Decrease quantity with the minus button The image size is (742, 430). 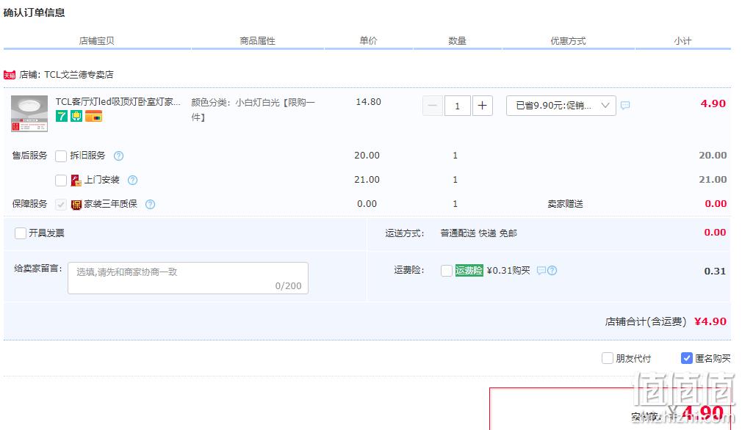coord(433,106)
